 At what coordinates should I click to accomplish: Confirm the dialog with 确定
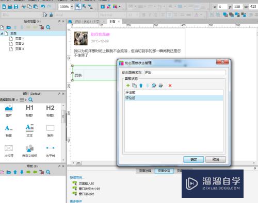point(193,159)
